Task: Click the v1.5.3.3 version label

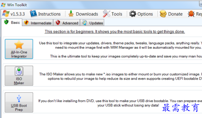Action: (x=18, y=14)
